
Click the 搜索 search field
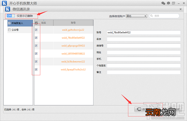click(x=164, y=16)
